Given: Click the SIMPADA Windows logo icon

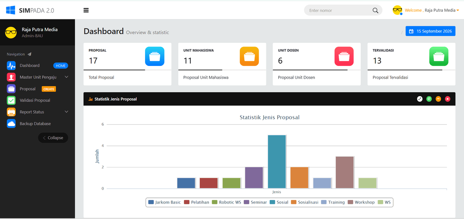Looking at the screenshot, I should coord(11,10).
